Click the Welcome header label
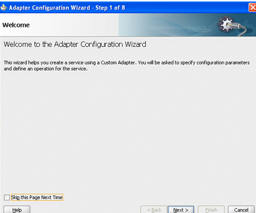Screen dimensions: 256x213 click(16, 25)
